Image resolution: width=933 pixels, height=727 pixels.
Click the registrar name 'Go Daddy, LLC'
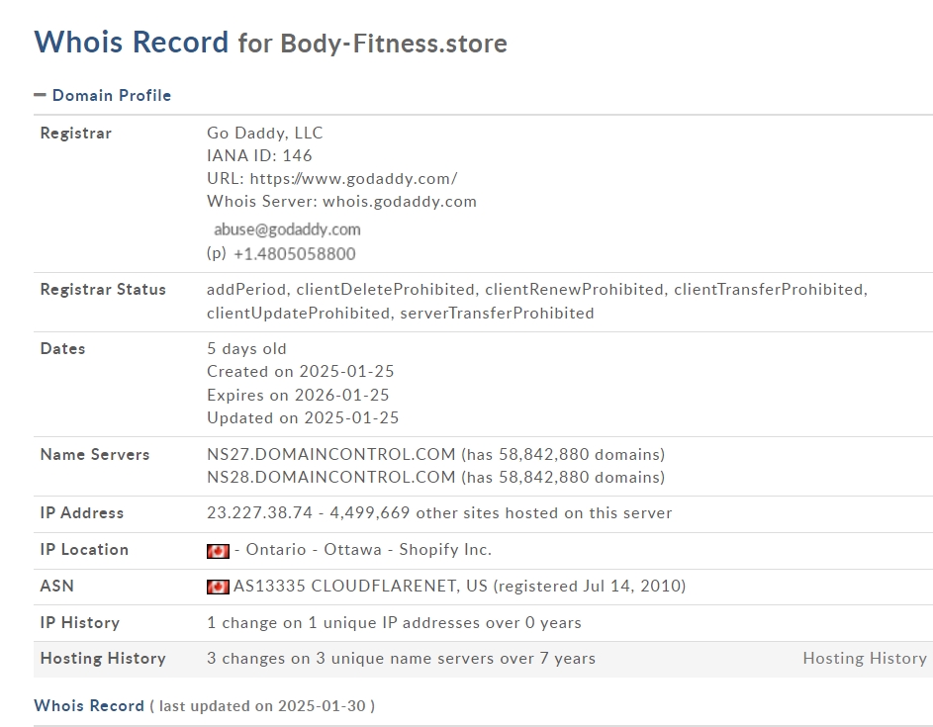pos(265,133)
